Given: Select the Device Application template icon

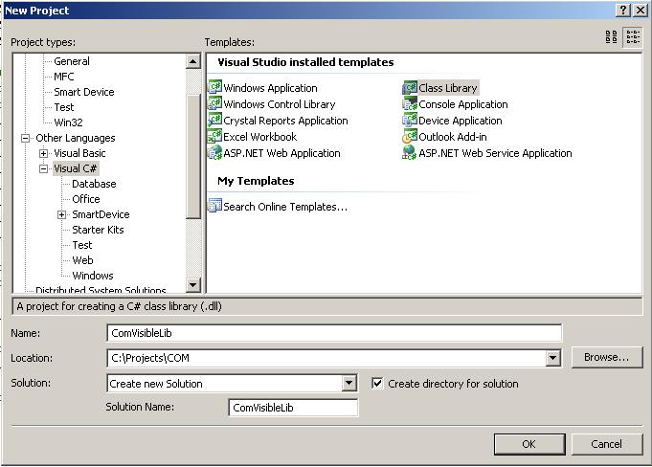Looking at the screenshot, I should point(410,120).
